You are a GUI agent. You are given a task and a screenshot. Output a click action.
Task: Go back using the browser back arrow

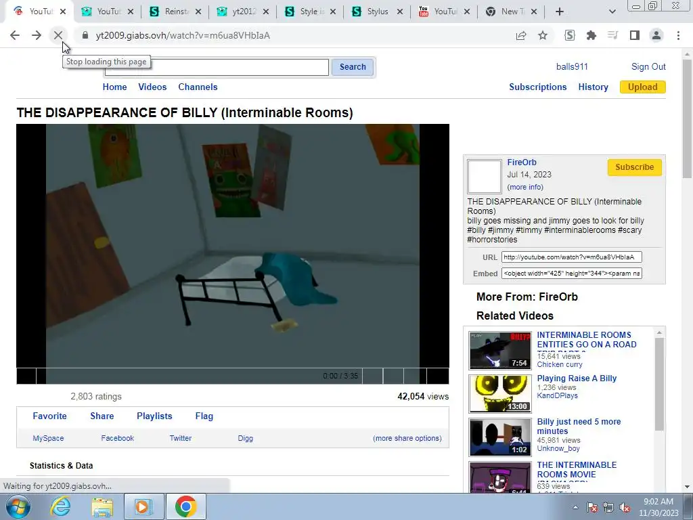15,35
